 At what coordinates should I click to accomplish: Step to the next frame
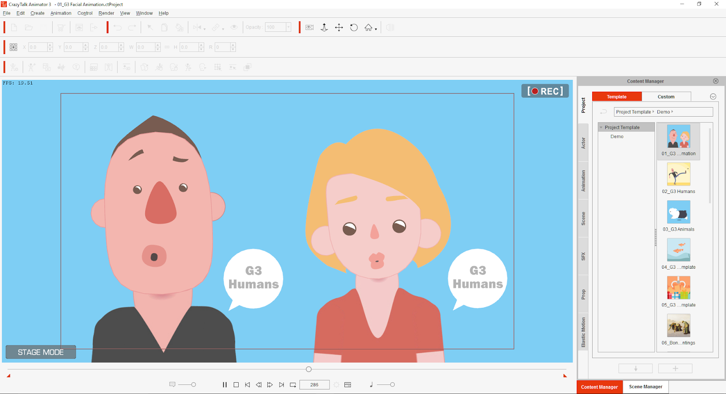click(270, 385)
